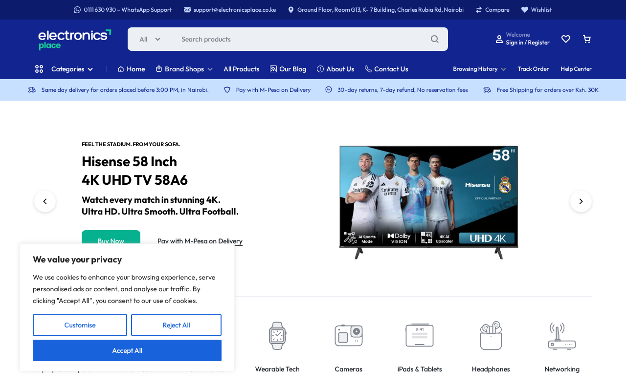Click the support@electronicsplace.co.ke email text
This screenshot has height=391, width=626.
pyautogui.click(x=235, y=10)
